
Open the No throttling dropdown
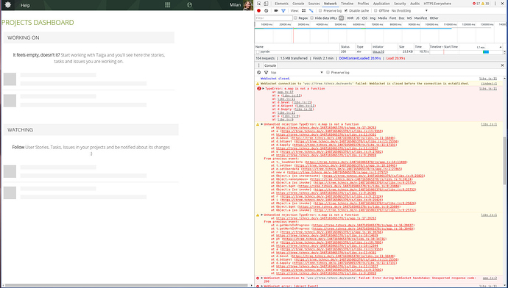coord(409,11)
